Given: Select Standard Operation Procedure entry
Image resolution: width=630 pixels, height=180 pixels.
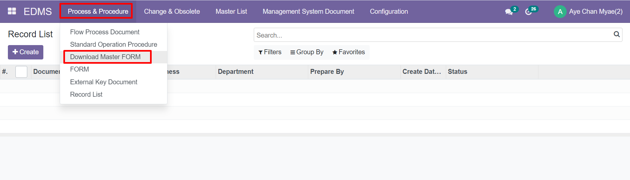Looking at the screenshot, I should [114, 44].
